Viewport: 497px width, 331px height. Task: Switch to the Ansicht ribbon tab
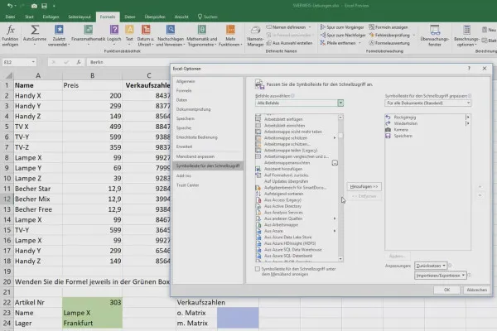pos(181,17)
